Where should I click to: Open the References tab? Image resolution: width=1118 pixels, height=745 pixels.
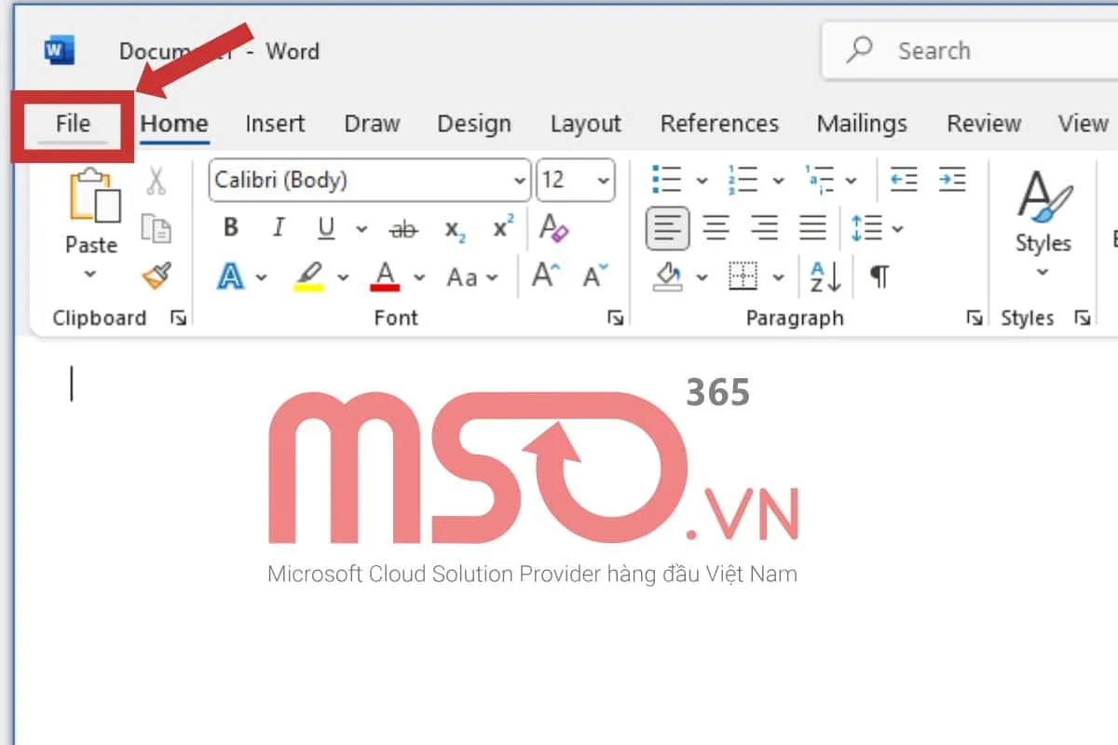pyautogui.click(x=719, y=123)
